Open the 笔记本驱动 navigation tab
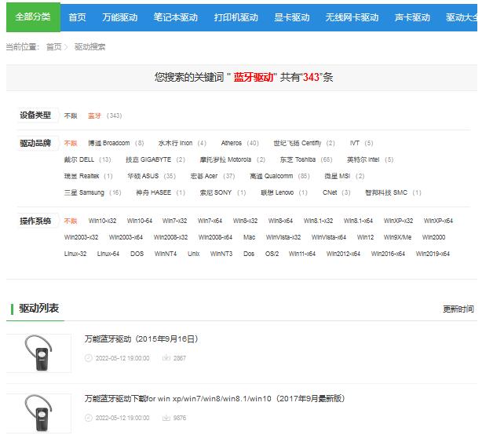Image resolution: width=493 pixels, height=439 pixels. [177, 17]
